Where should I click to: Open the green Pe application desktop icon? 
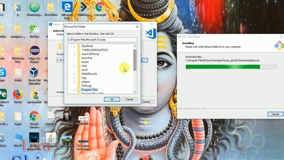(x=3, y=94)
